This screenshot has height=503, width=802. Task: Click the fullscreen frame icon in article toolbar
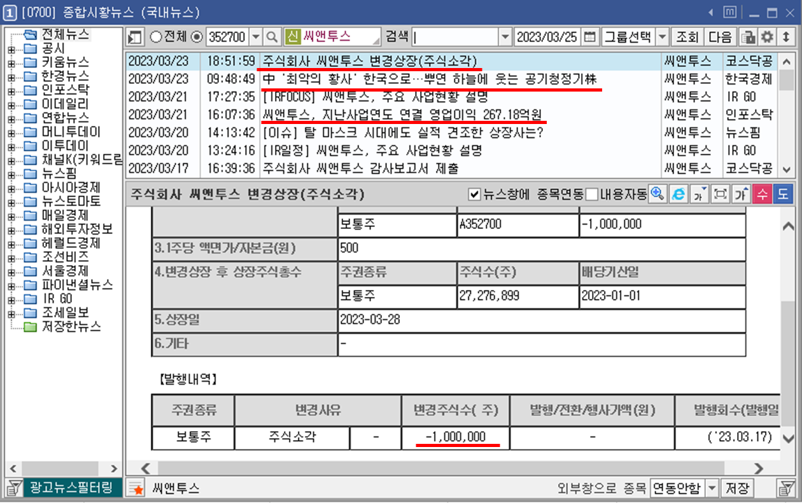(x=720, y=194)
